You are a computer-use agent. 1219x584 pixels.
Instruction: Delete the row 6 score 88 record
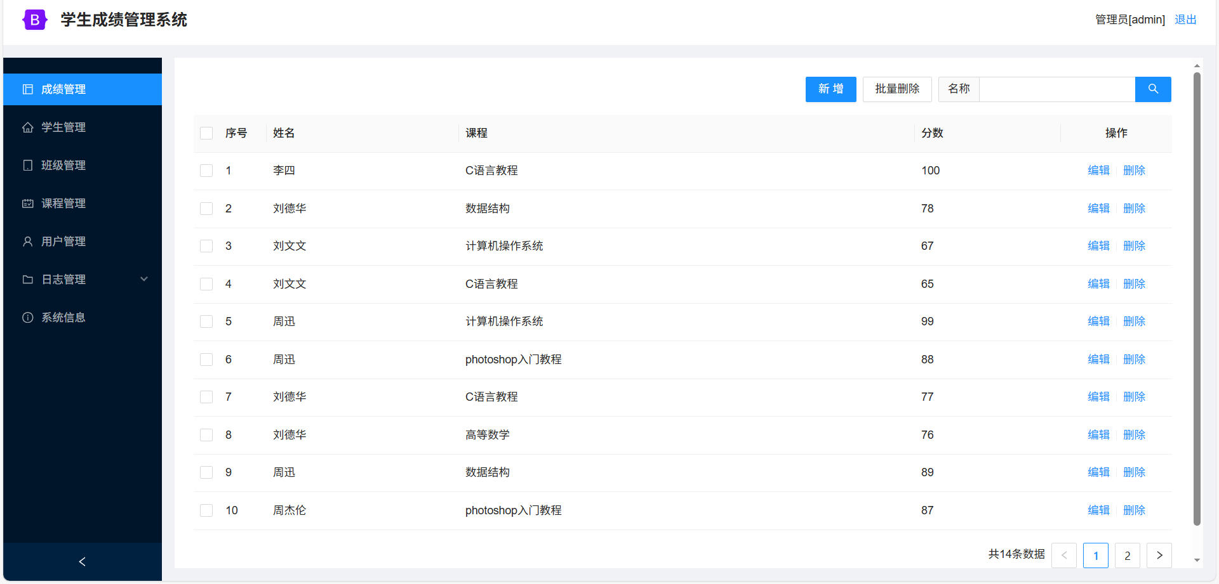click(x=1134, y=360)
